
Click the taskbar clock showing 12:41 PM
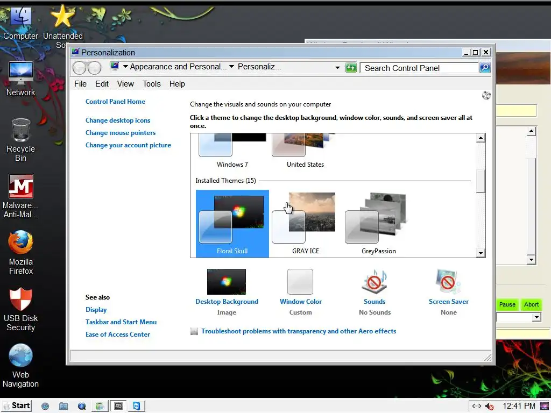(x=519, y=407)
